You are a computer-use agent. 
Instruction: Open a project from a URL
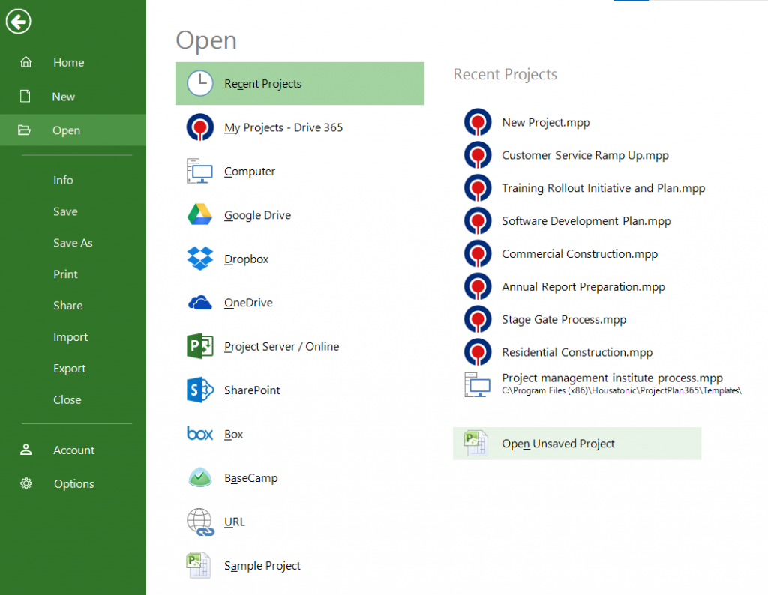pos(235,521)
